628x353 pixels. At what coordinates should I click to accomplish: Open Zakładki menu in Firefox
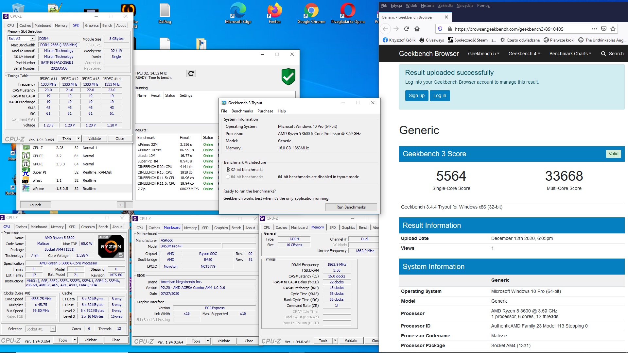[445, 6]
